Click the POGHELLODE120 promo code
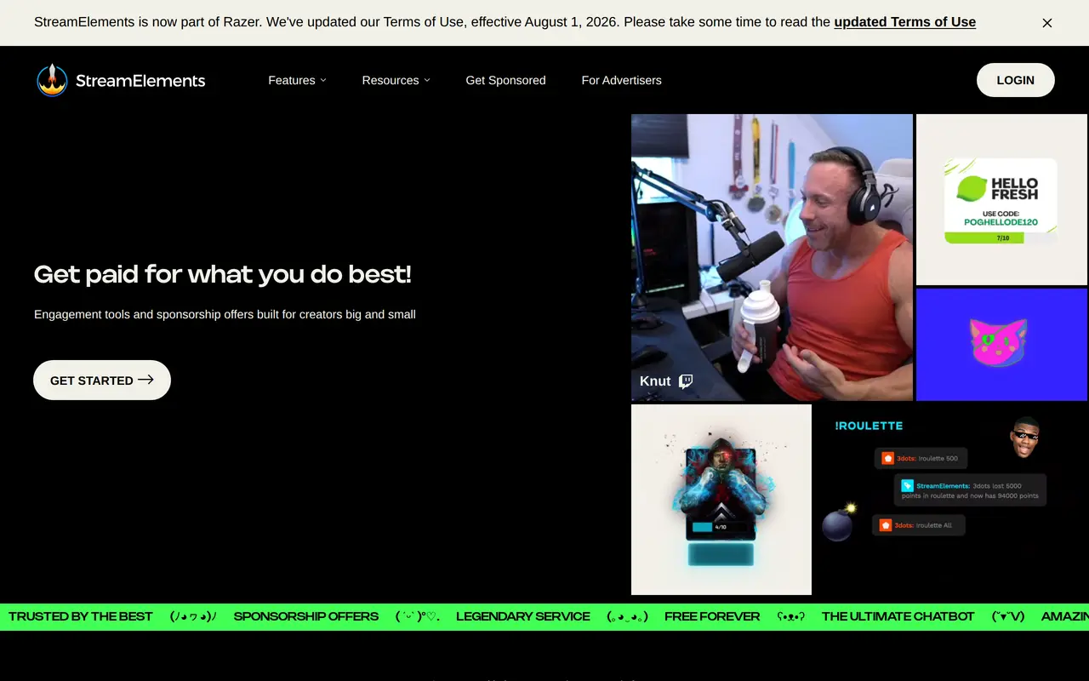The image size is (1089, 681). coord(1001,222)
